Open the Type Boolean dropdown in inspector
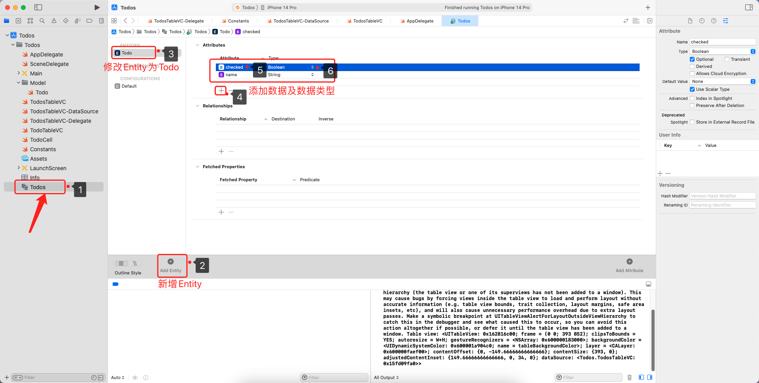The width and height of the screenshot is (759, 383). (x=723, y=51)
